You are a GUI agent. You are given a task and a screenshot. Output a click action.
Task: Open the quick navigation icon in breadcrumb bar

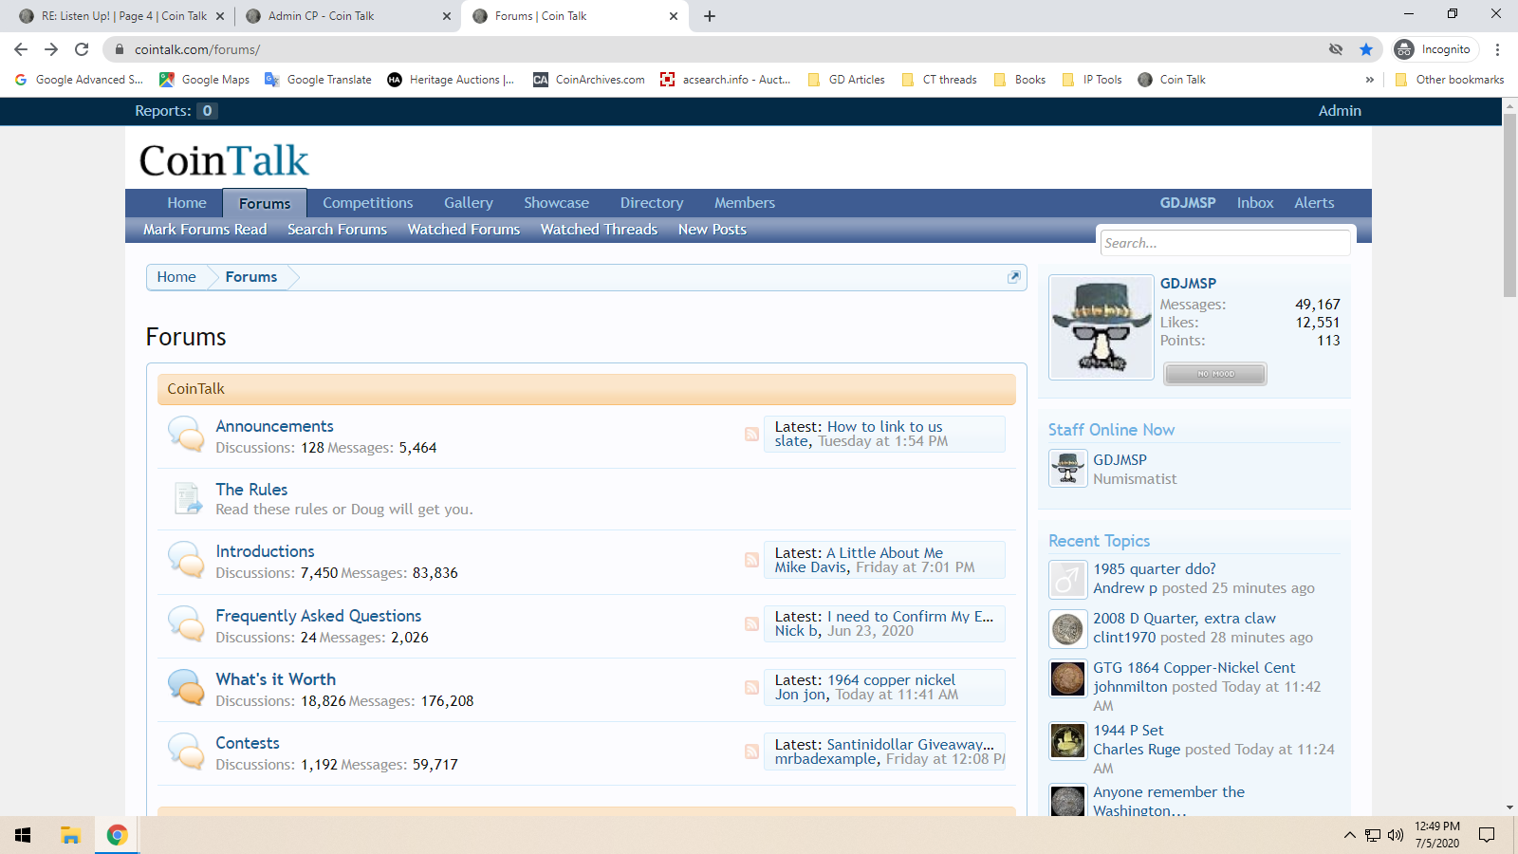pos(1013,277)
